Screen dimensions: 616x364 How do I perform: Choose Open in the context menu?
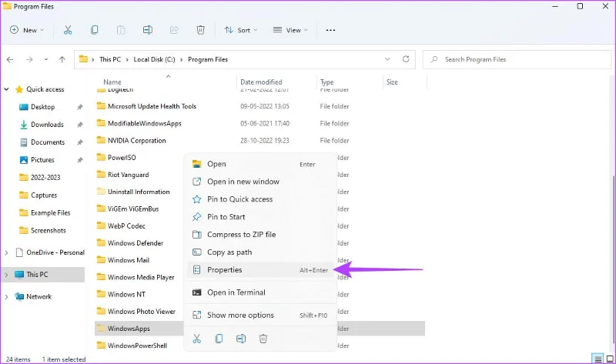pyautogui.click(x=260, y=164)
